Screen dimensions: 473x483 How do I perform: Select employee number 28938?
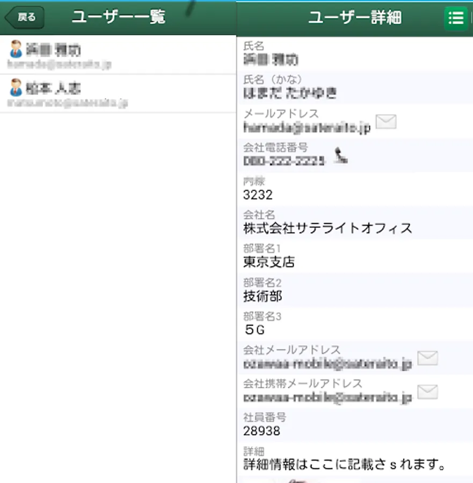(x=261, y=431)
